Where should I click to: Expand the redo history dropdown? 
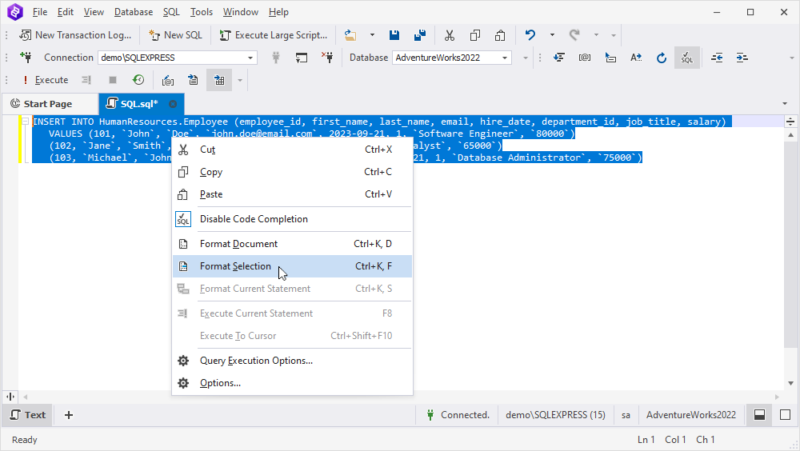tap(596, 35)
